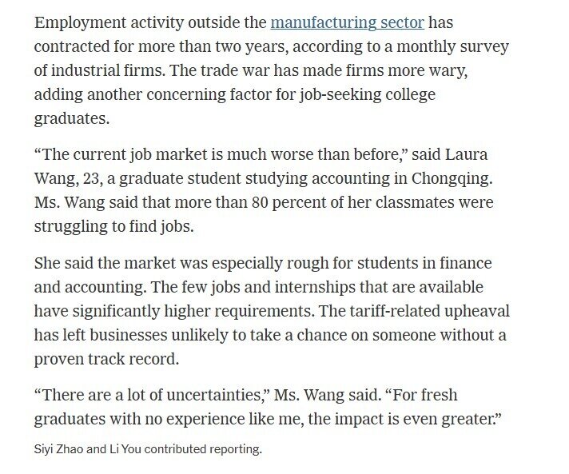Viewport: 569px width, 474px height.
Task: Click the phrase 'monthly survey' in first paragraph
Action: click(452, 47)
